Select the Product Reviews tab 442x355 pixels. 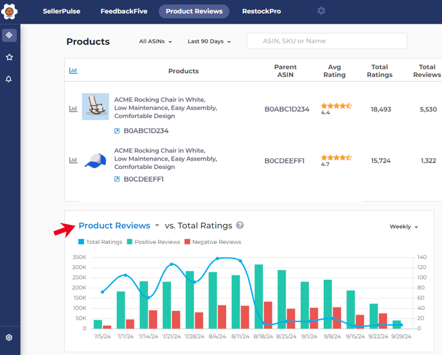click(x=194, y=12)
